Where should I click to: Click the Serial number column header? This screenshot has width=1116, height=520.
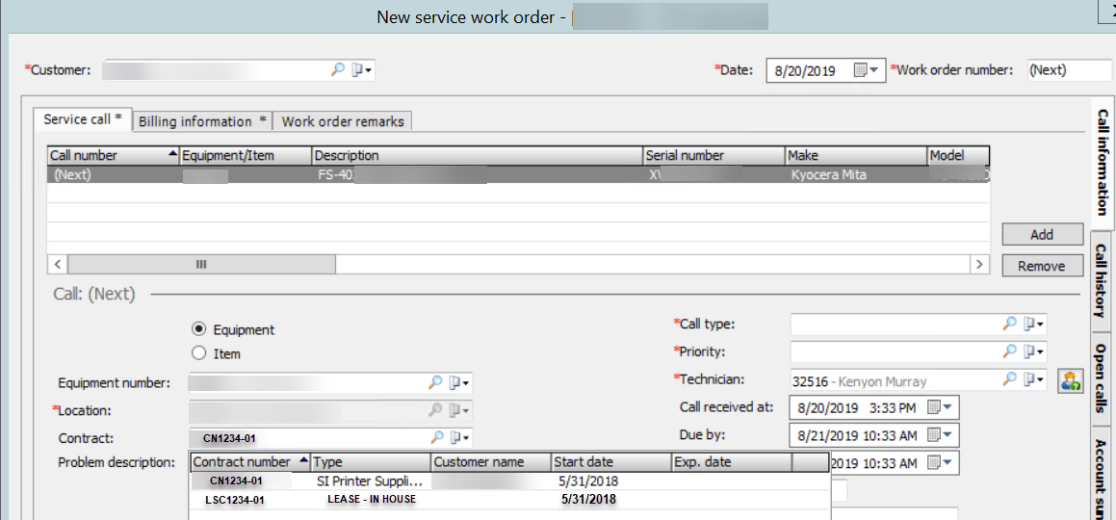[x=714, y=156]
